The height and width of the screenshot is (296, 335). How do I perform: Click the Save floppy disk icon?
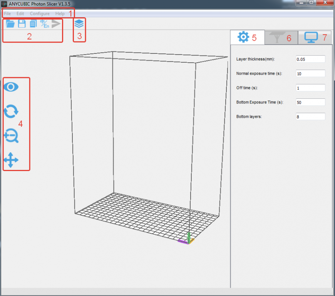click(x=22, y=24)
